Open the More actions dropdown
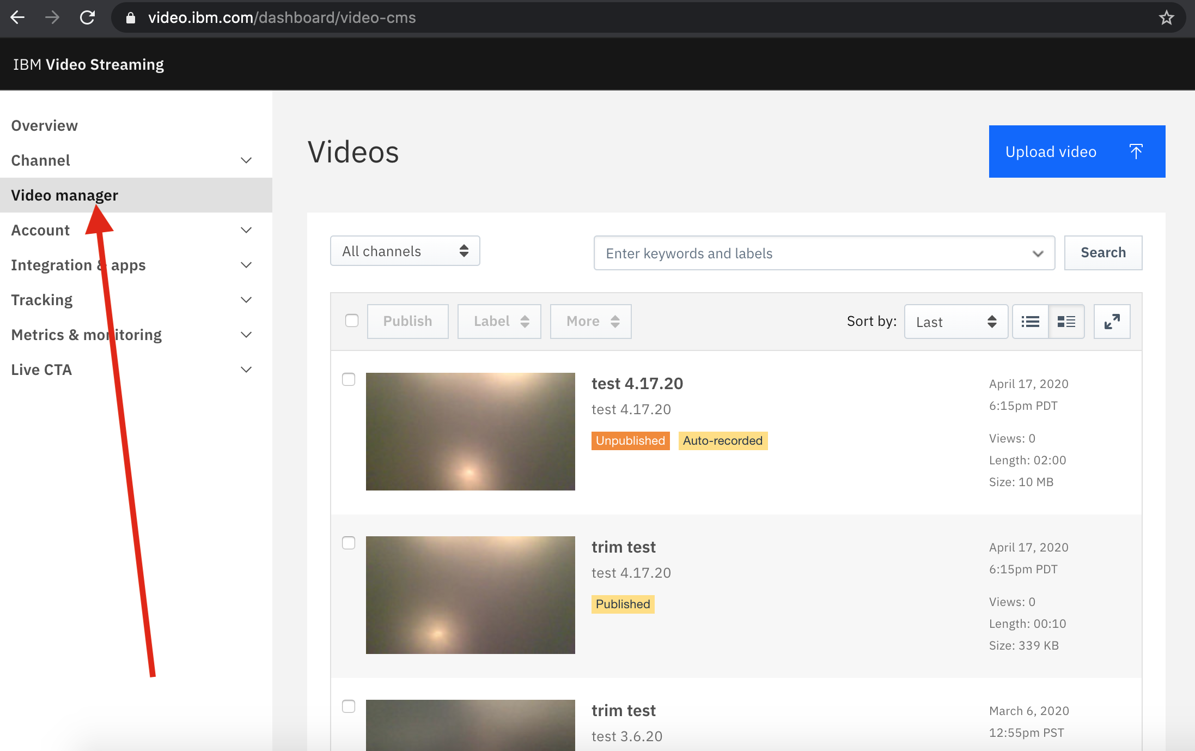Viewport: 1195px width, 751px height. pos(590,322)
